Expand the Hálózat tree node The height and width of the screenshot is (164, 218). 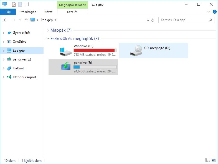pos(4,68)
